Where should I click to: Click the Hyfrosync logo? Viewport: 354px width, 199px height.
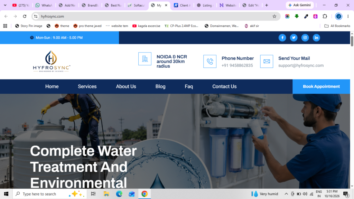point(52,61)
